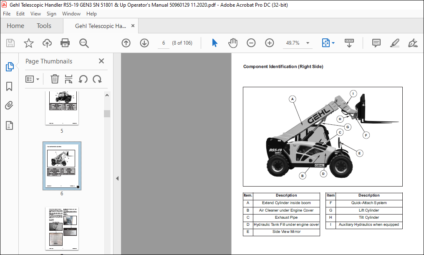
Task: Click 'Auxiliary Hydraulics when equipped' cell
Action: coord(369,225)
